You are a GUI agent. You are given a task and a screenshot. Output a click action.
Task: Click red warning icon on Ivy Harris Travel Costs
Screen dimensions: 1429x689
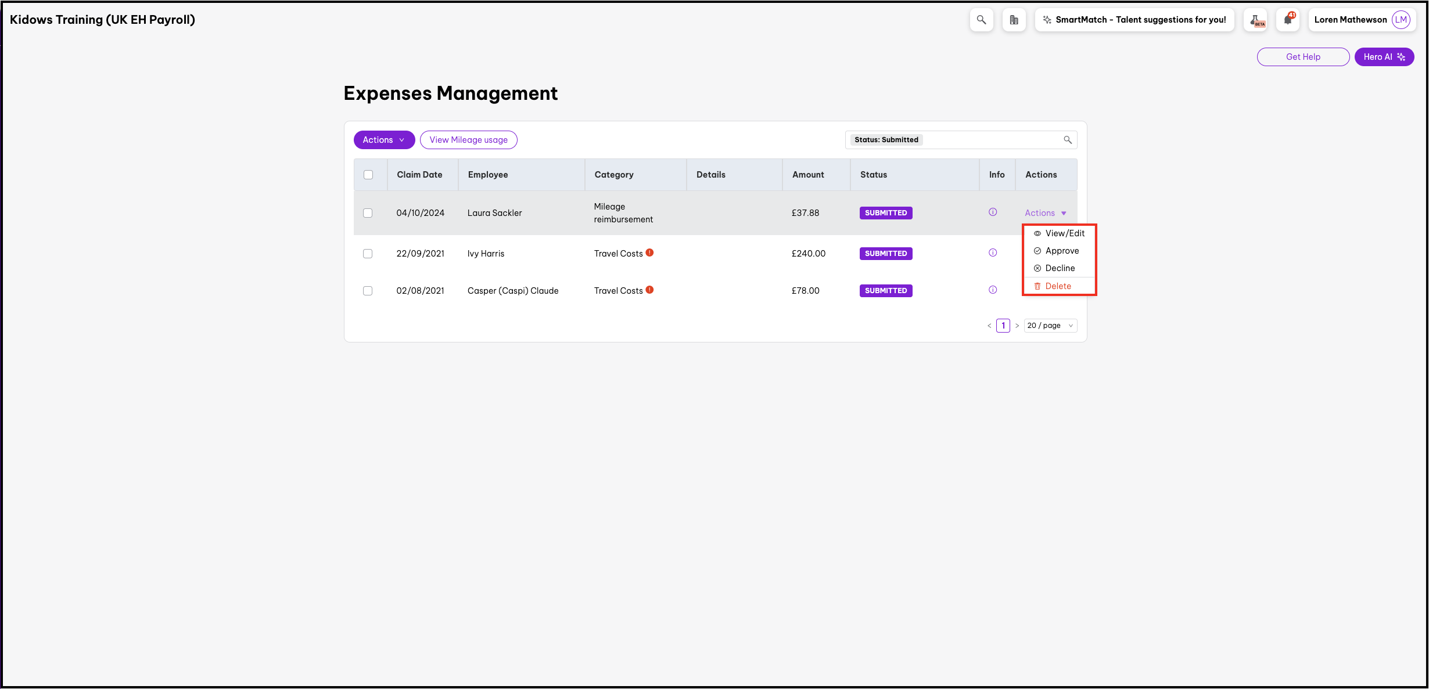tap(649, 252)
